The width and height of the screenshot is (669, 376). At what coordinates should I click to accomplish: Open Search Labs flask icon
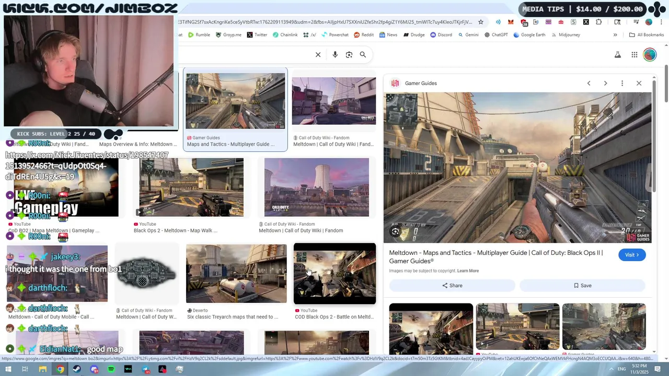[x=618, y=55]
